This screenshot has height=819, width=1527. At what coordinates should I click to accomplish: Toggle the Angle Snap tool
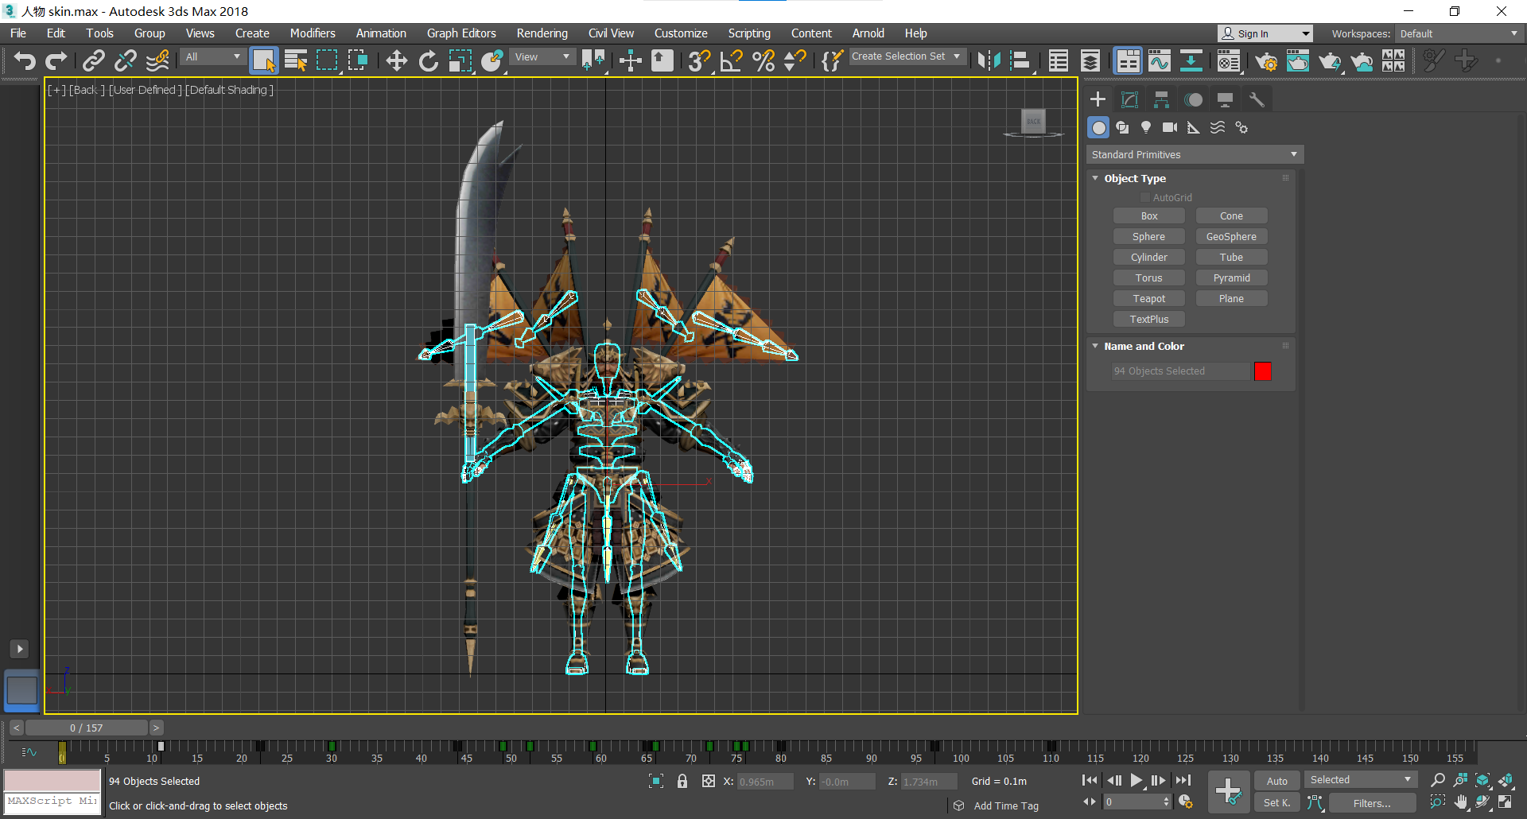[731, 61]
